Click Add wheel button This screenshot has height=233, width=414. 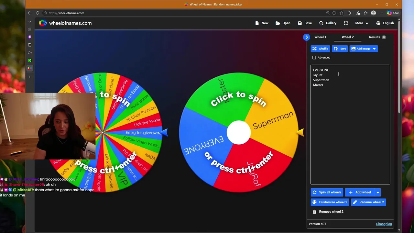(x=360, y=192)
